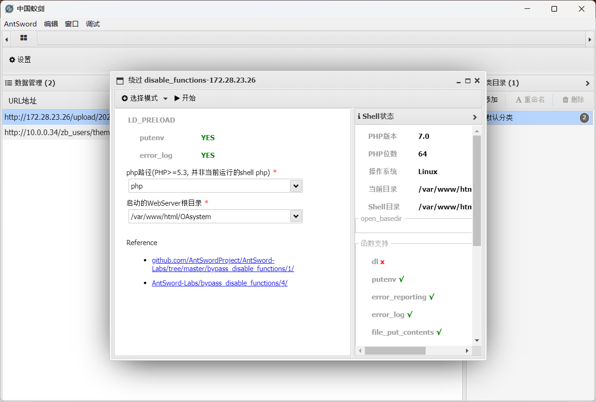Click the PHP位数 value 64
This screenshot has height=402, width=596.
(423, 154)
